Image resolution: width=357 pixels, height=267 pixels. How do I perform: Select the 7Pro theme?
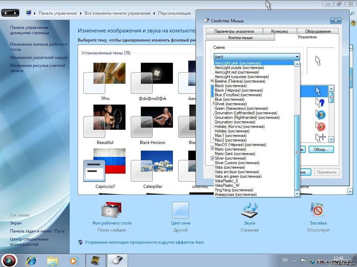pyautogui.click(x=105, y=82)
